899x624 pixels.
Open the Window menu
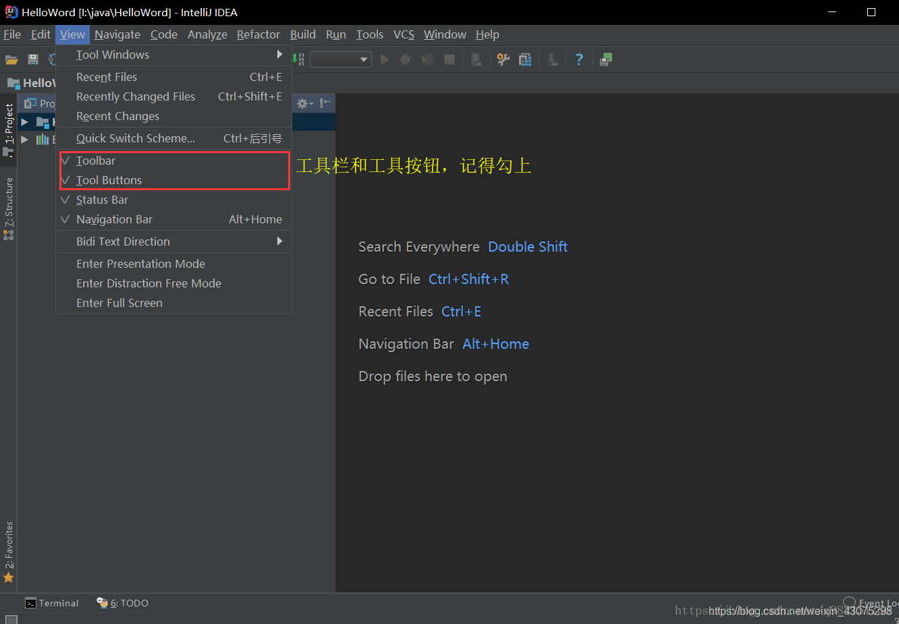click(x=445, y=34)
